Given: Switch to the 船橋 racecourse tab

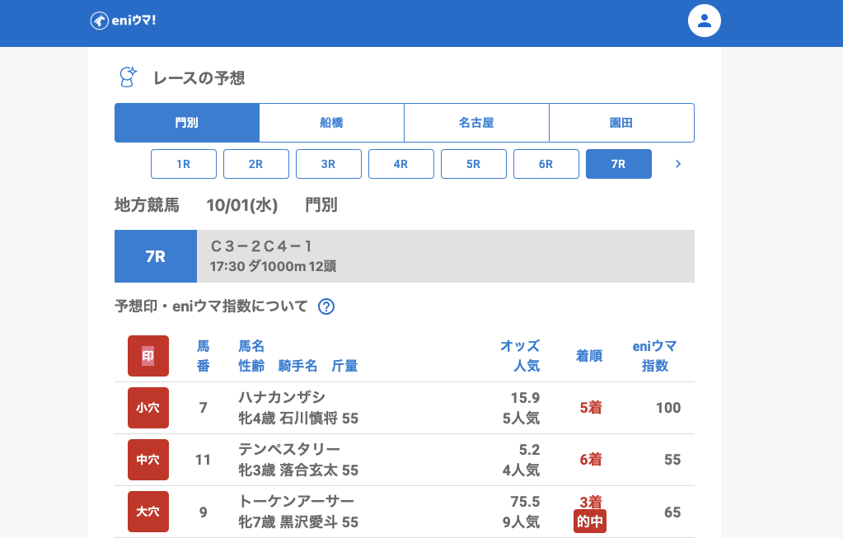Looking at the screenshot, I should [331, 123].
